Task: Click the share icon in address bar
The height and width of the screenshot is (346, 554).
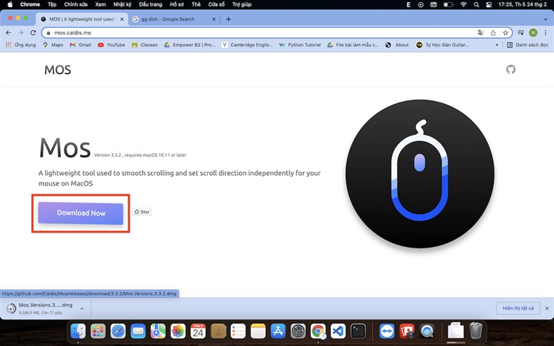Action: tap(493, 33)
